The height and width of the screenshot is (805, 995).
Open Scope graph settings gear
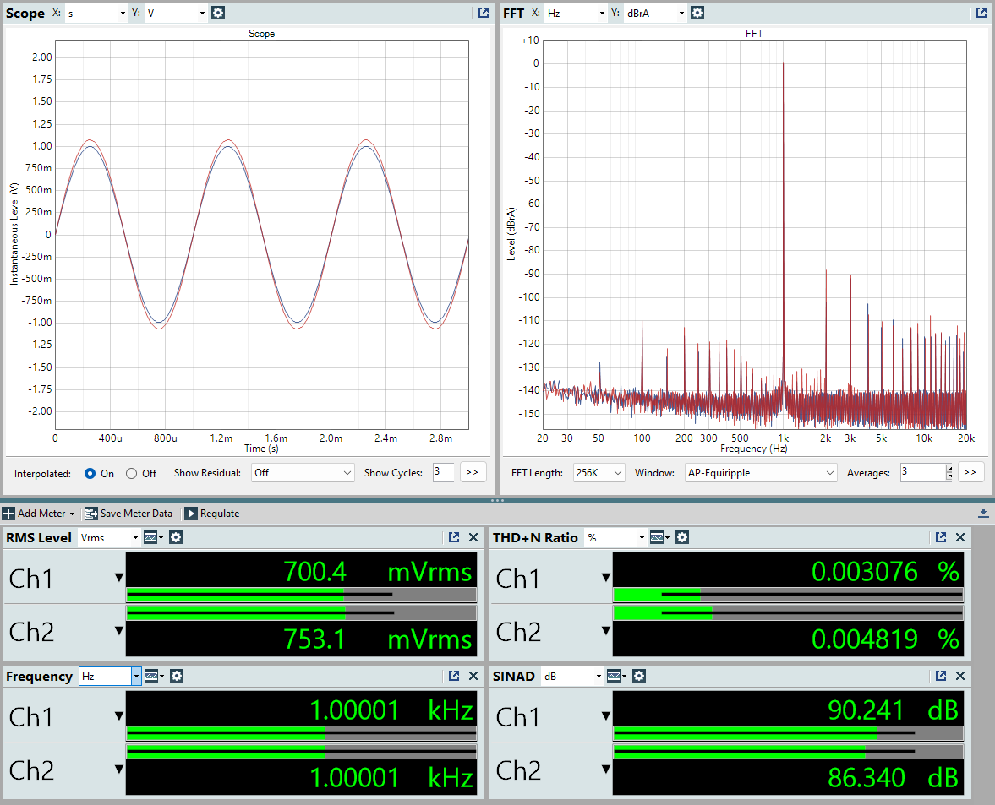pos(217,13)
